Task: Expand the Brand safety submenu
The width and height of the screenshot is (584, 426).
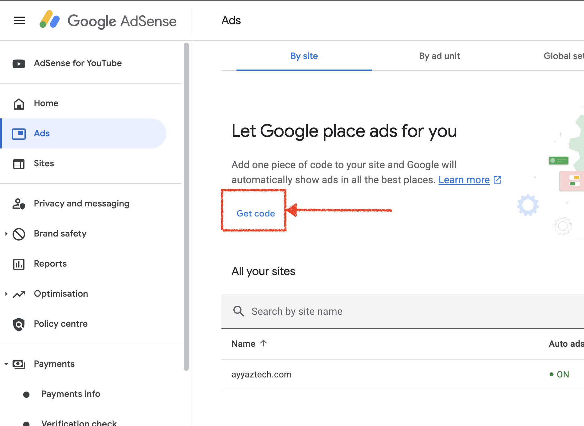Action: point(6,234)
